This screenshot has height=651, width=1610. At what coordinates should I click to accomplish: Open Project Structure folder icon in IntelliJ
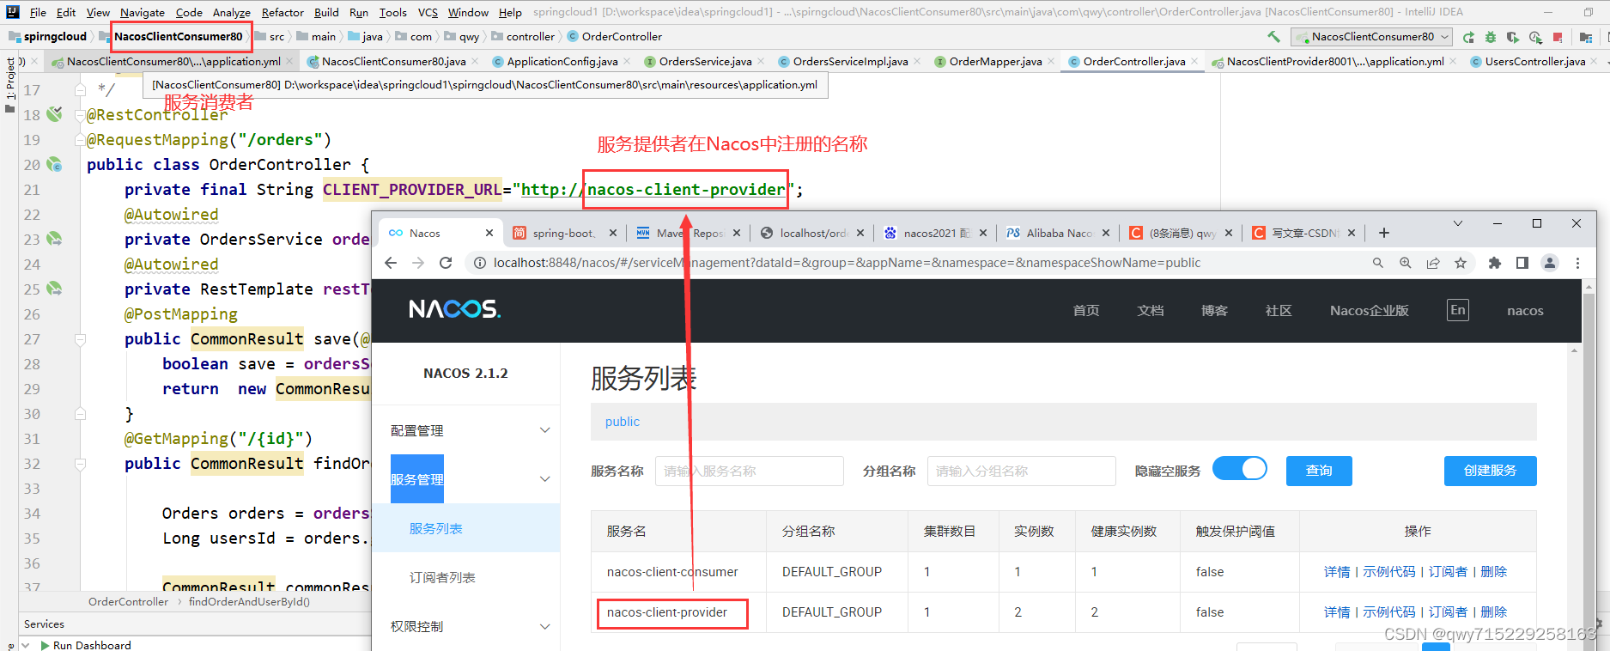(1586, 37)
